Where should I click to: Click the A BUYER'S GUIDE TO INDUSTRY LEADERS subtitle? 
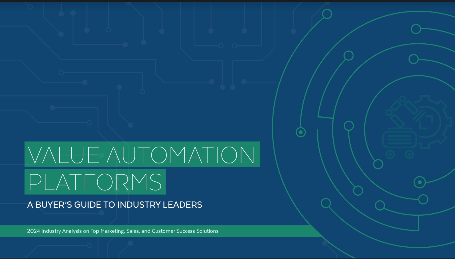115,205
